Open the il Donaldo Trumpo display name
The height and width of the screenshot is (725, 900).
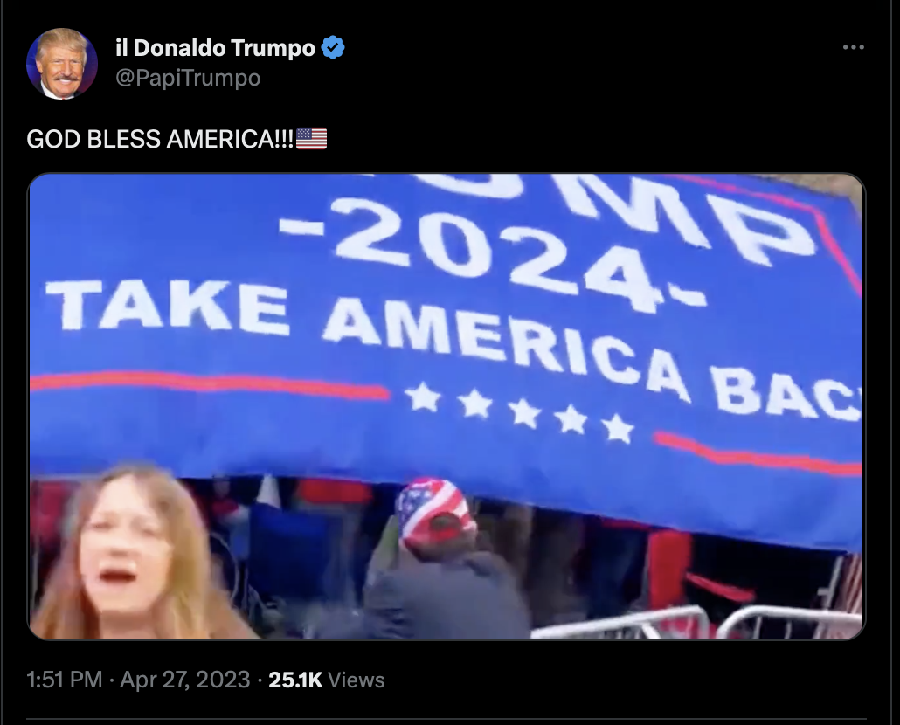(215, 48)
